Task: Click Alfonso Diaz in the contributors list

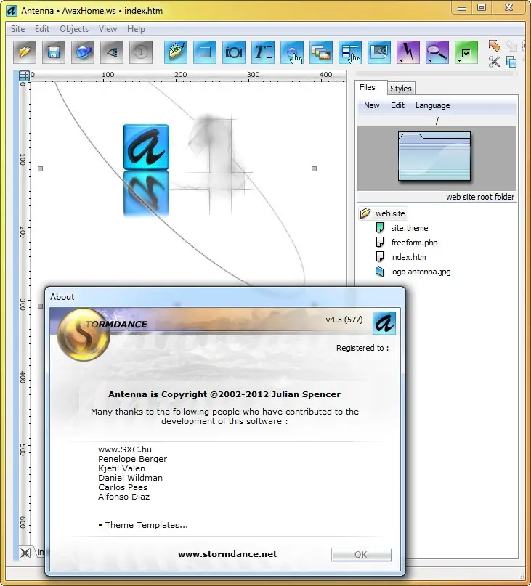Action: 123,497
